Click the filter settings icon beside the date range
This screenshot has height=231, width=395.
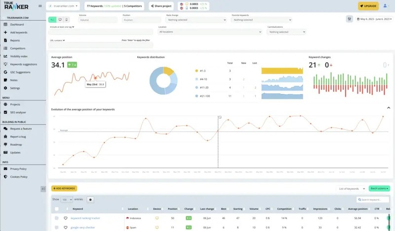[350, 19]
